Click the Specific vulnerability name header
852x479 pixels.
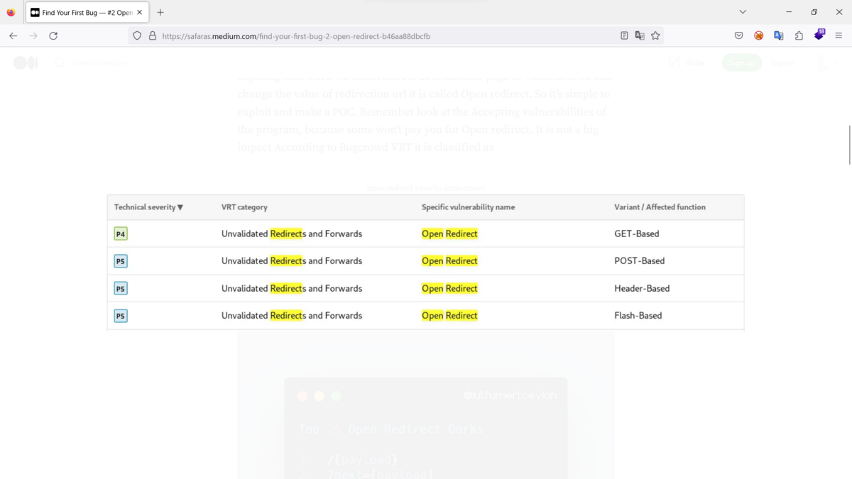tap(468, 207)
